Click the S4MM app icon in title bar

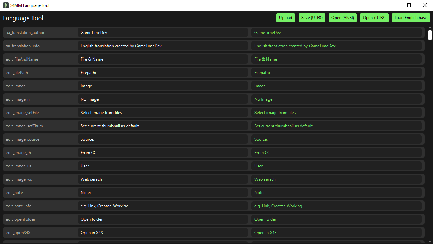click(x=6, y=5)
